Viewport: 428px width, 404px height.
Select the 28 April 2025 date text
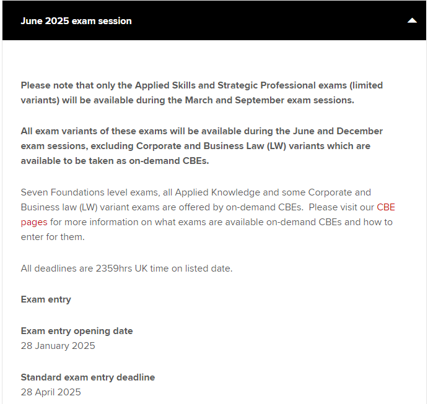coord(51,392)
